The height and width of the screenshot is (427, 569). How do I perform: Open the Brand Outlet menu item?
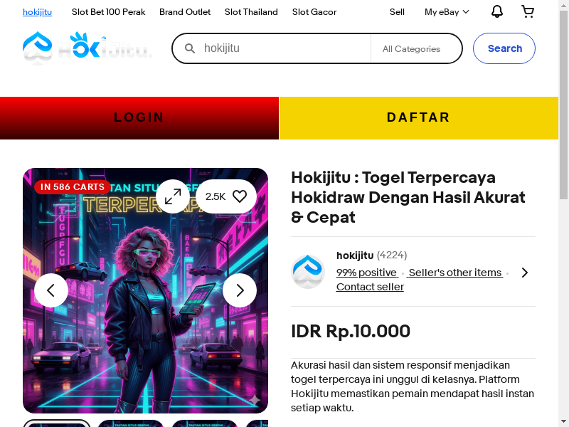(185, 12)
